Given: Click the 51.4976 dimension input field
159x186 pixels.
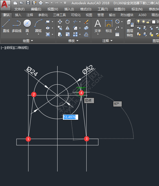Looking at the screenshot, I should 71,117.
